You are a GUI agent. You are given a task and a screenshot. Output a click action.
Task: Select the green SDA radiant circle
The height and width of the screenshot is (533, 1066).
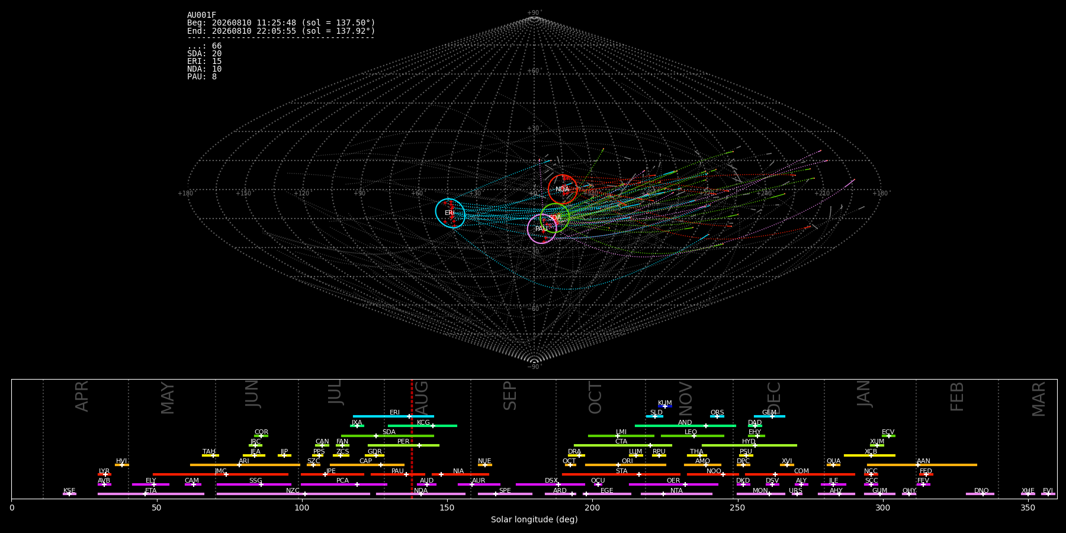[x=555, y=218]
